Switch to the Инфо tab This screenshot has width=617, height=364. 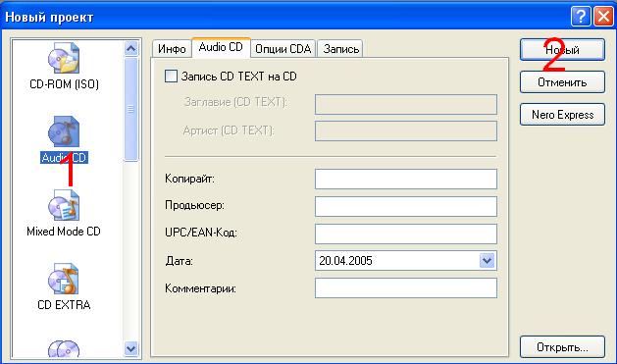click(172, 49)
